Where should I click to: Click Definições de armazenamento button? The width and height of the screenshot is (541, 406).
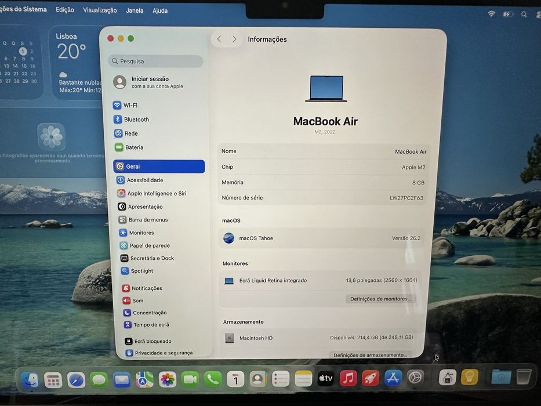coord(370,354)
